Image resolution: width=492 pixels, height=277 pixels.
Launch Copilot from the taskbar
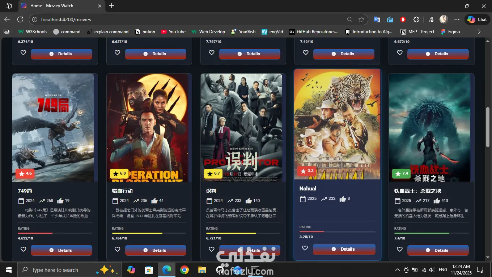point(131,270)
